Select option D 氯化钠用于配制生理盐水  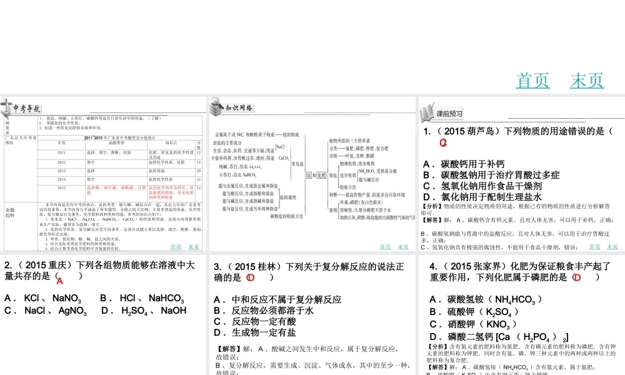482,197
